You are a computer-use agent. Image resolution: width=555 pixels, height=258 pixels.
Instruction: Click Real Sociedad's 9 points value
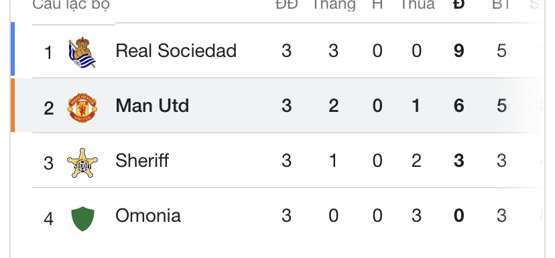pyautogui.click(x=458, y=51)
